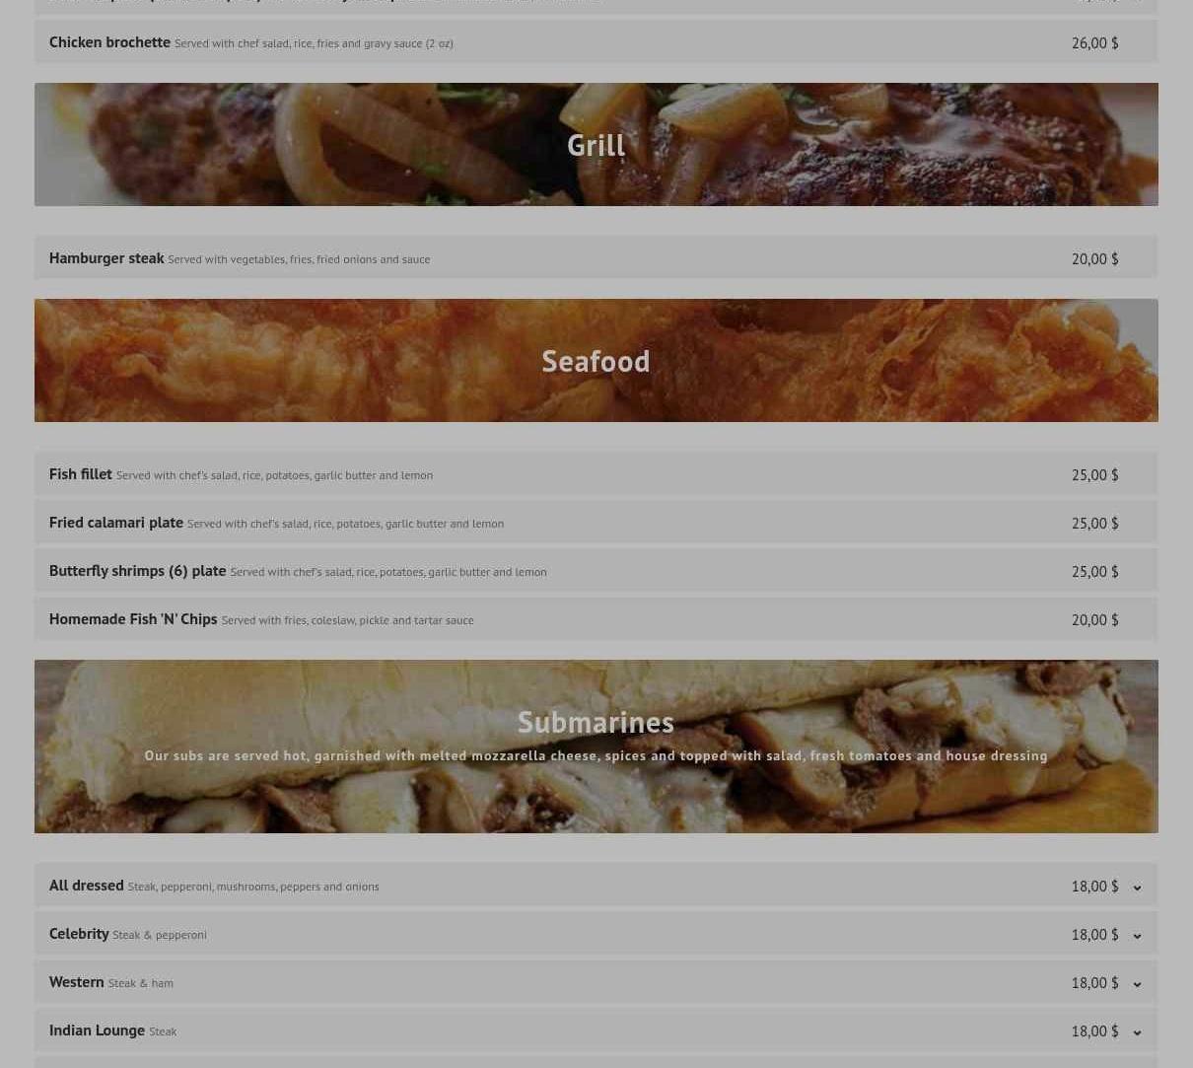Select the All dressed submarine title
The height and width of the screenshot is (1068, 1193).
87,886
